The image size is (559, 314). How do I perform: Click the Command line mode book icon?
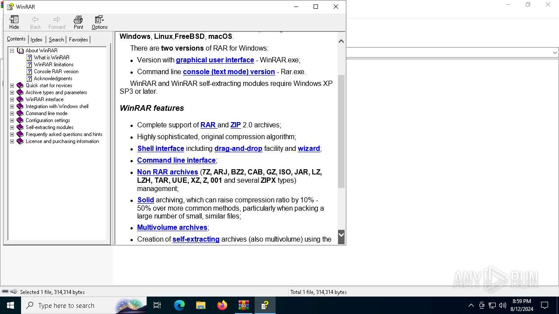tap(20, 113)
